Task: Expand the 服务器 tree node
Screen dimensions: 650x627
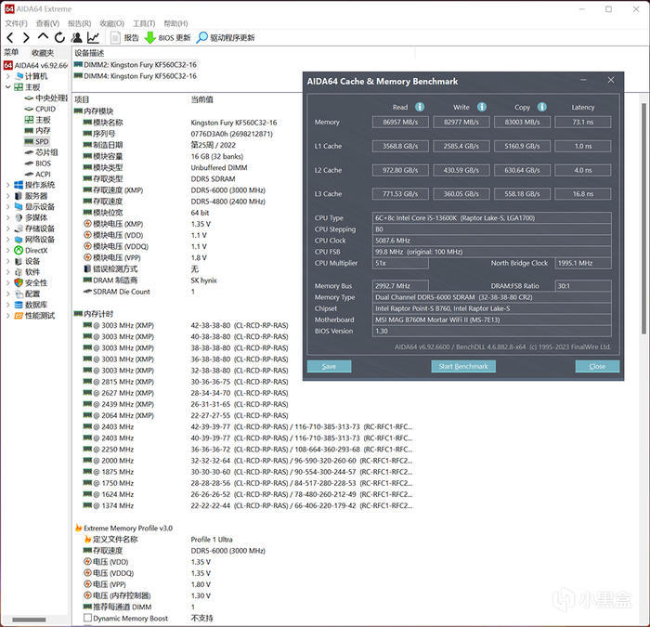Action: (7, 196)
